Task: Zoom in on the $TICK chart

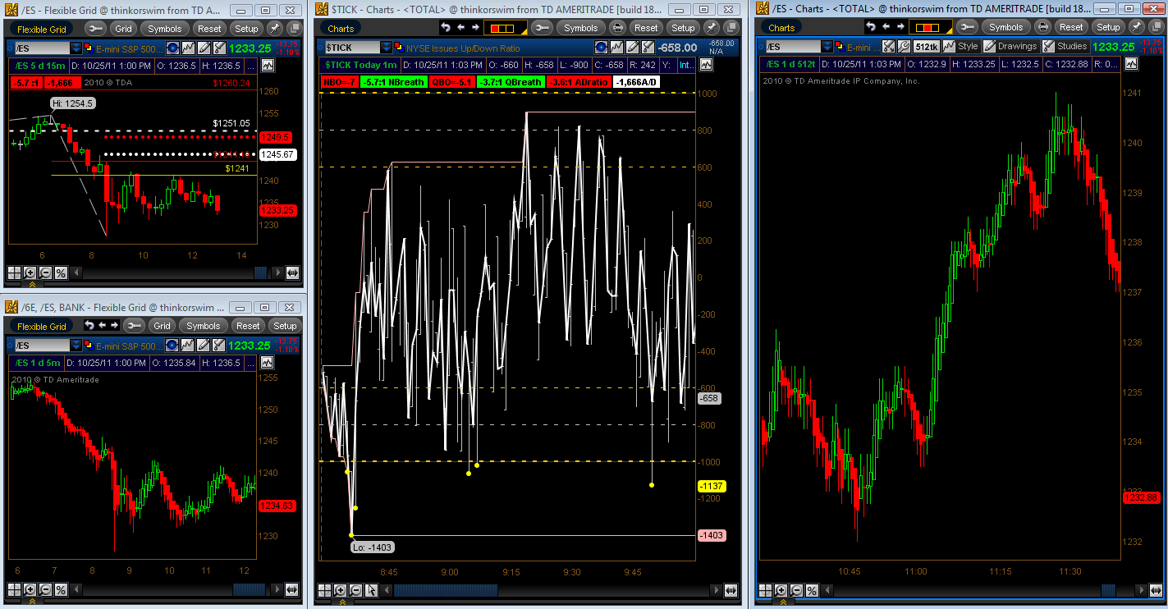Action: (340, 590)
